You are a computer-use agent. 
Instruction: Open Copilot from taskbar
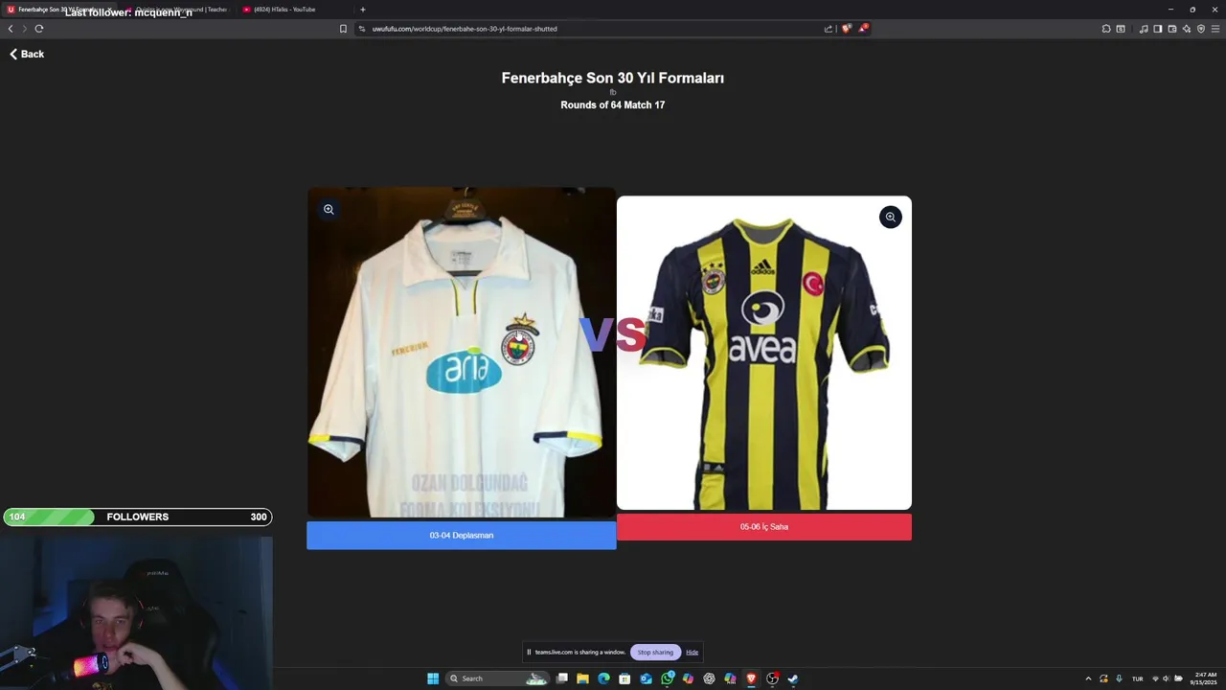pyautogui.click(x=688, y=678)
